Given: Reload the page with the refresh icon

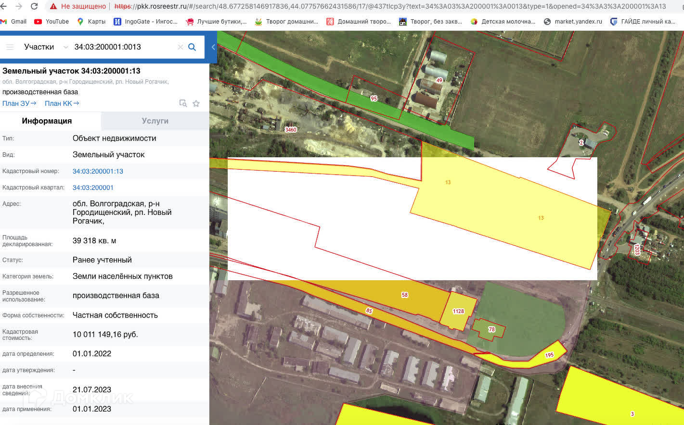Looking at the screenshot, I should [34, 6].
